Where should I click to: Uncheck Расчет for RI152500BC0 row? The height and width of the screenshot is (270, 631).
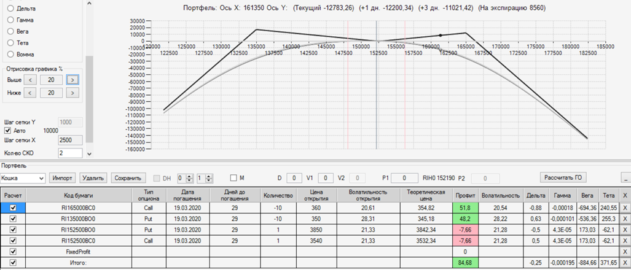click(13, 241)
